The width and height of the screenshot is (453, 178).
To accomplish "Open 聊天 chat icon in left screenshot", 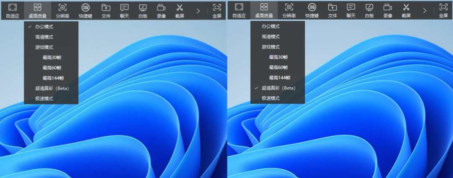I will point(125,8).
